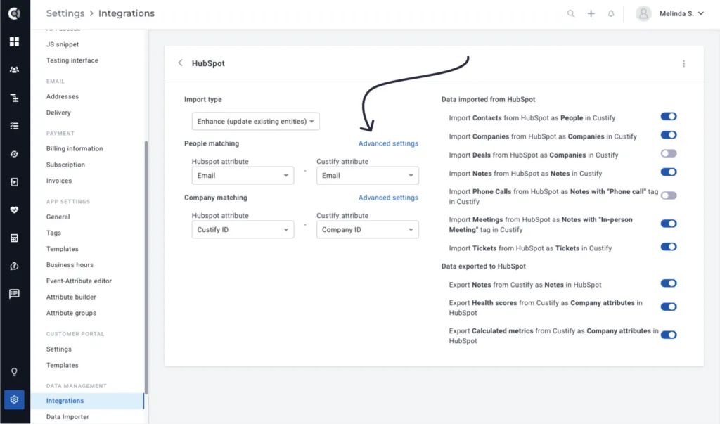The height and width of the screenshot is (424, 720).
Task: Open the three-dot menu on HubSpot panel
Action: pyautogui.click(x=683, y=63)
